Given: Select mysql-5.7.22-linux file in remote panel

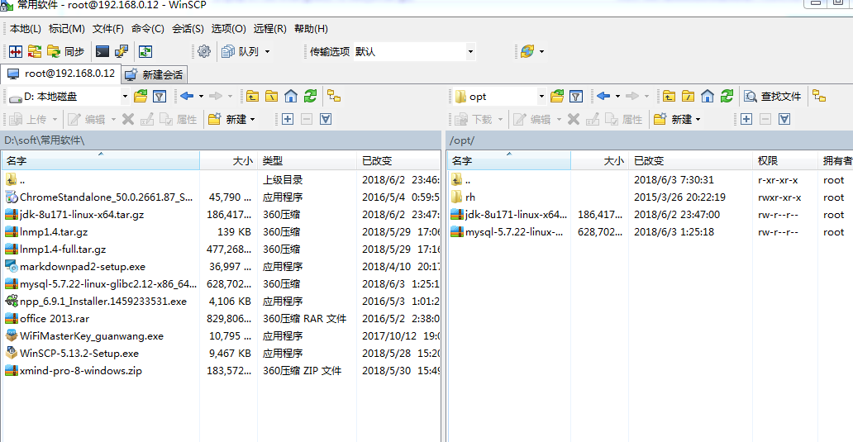Looking at the screenshot, I should 513,232.
